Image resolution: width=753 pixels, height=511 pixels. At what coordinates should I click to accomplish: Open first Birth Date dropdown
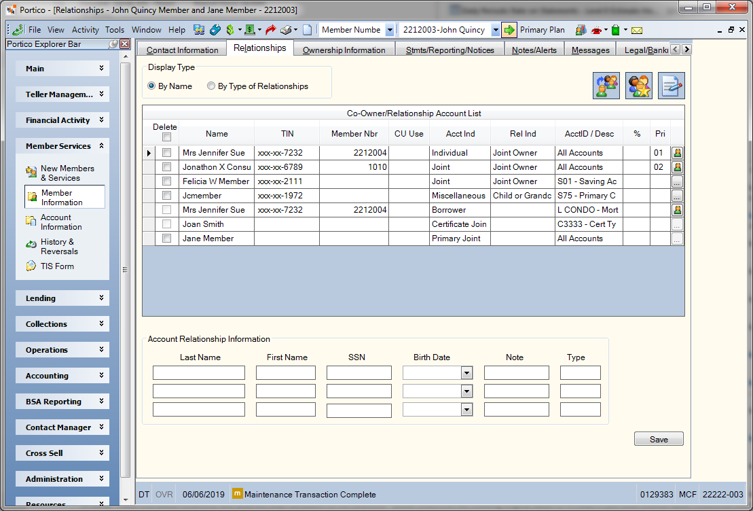(x=466, y=373)
